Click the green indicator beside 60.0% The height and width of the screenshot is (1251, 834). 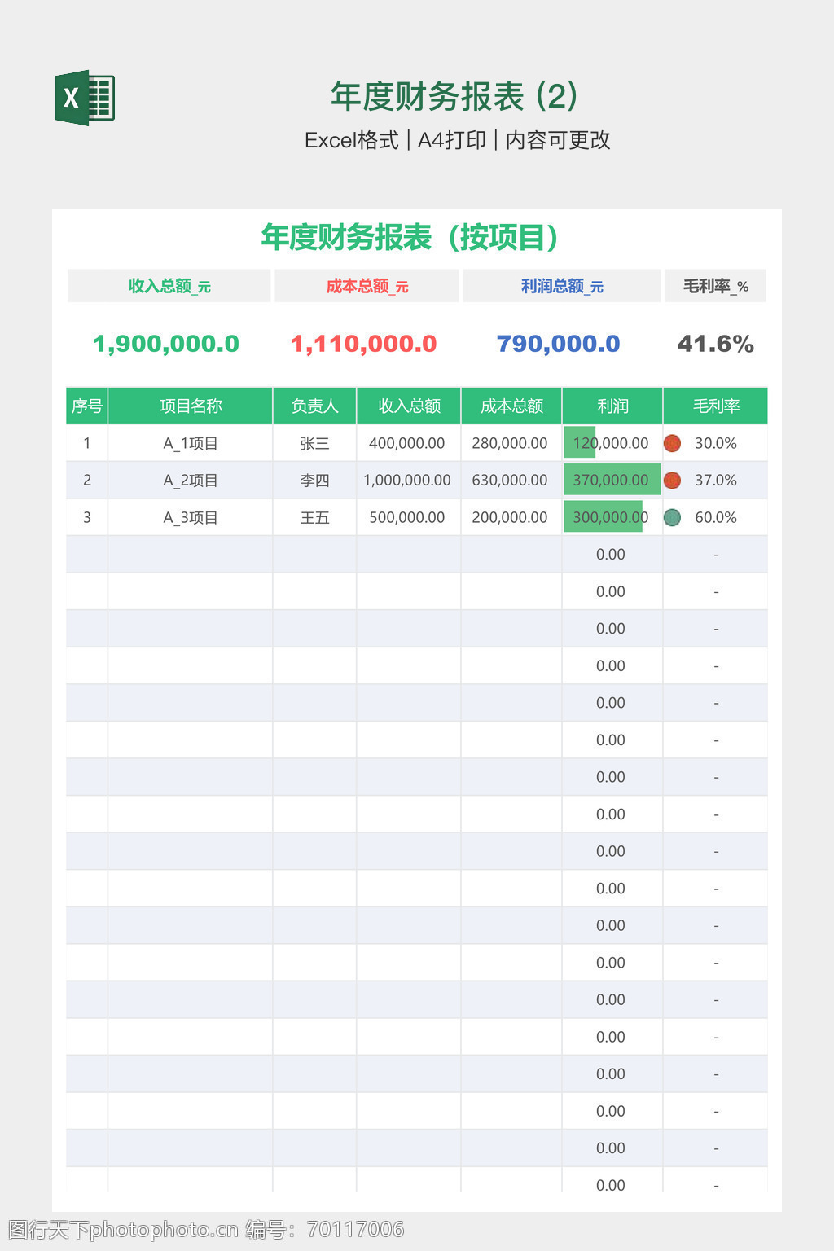point(672,517)
